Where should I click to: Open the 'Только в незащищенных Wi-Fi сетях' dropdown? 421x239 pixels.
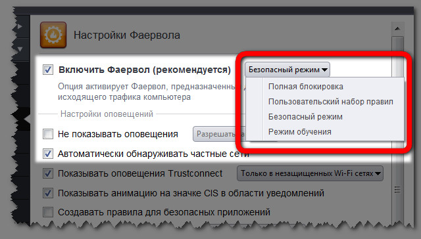pyautogui.click(x=310, y=173)
